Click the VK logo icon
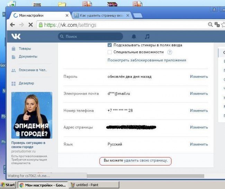Viewport: 225px width, 189px height. click(x=16, y=36)
